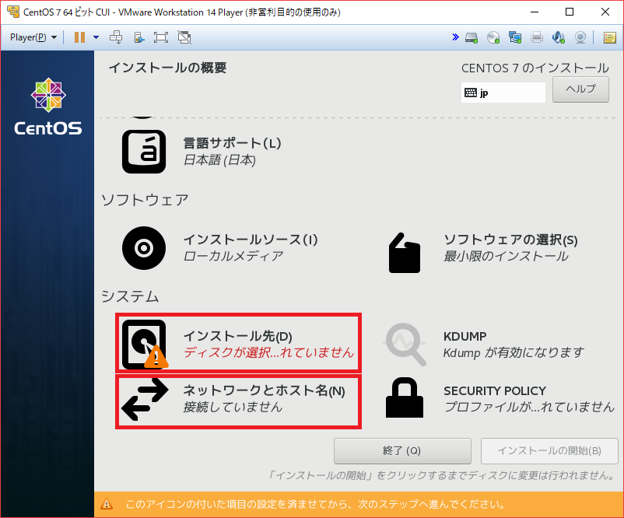Click the ソフトウェア section heading

(x=145, y=200)
